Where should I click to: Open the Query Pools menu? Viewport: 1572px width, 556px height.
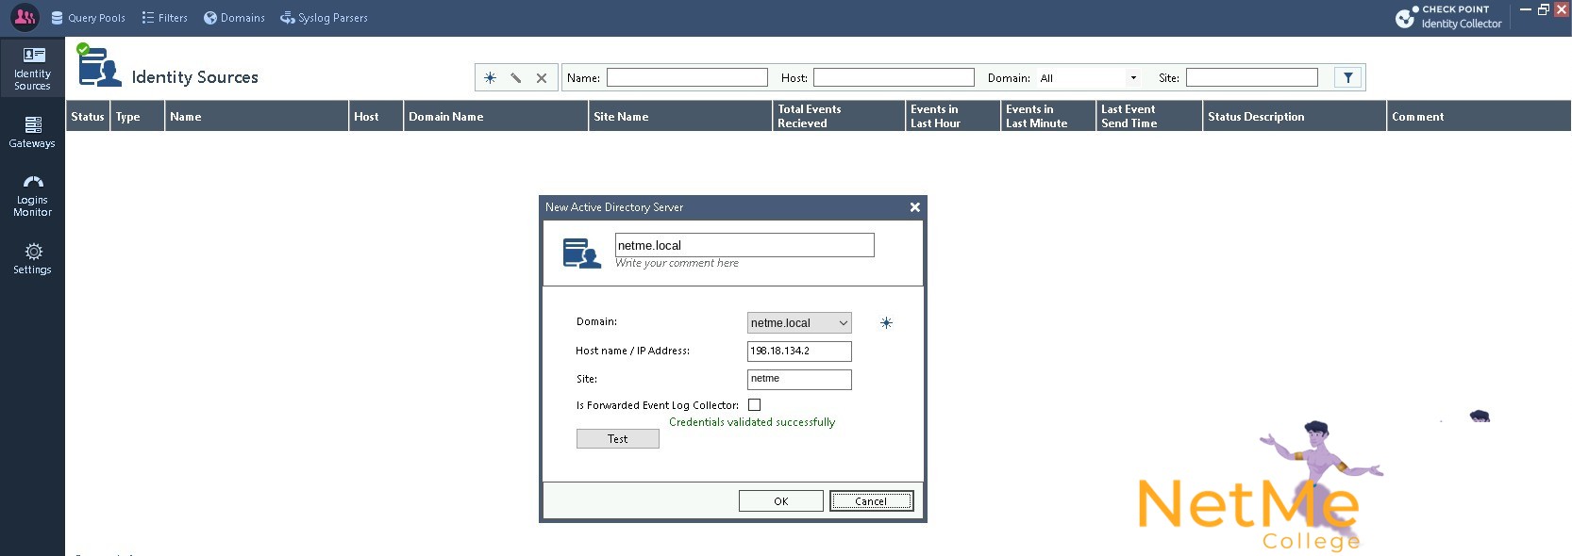point(88,18)
